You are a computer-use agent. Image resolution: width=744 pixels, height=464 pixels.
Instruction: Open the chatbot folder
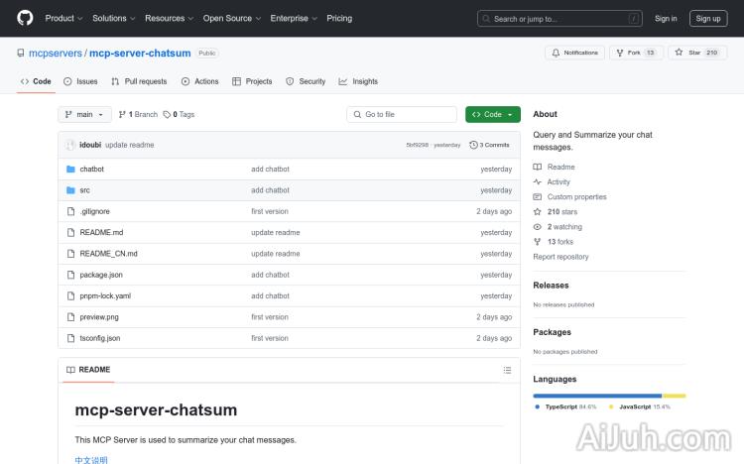pyautogui.click(x=91, y=170)
